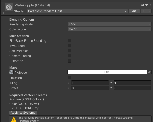Click the WaterRipple material preview icon
Screen dimensions: 153x122
9,7
